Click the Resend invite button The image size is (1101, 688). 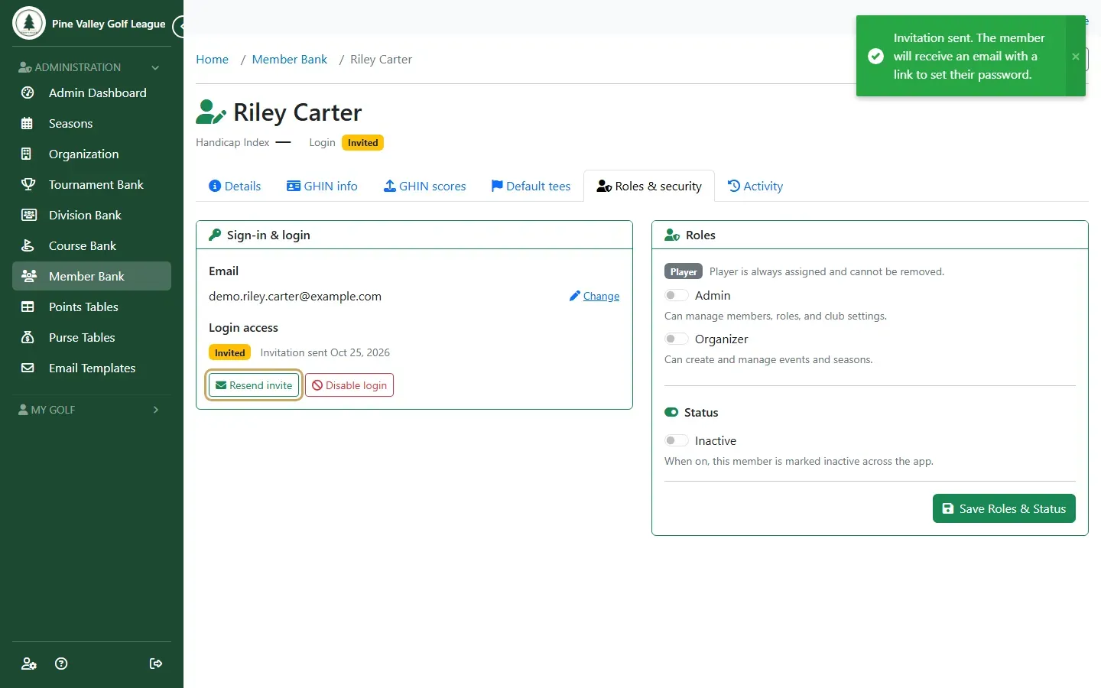coord(254,385)
